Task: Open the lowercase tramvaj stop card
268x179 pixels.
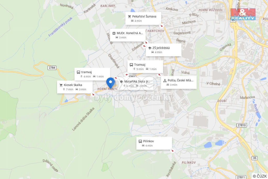Action: point(92,74)
